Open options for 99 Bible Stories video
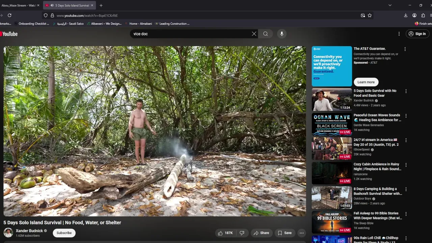This screenshot has height=243, width=432. (406, 214)
